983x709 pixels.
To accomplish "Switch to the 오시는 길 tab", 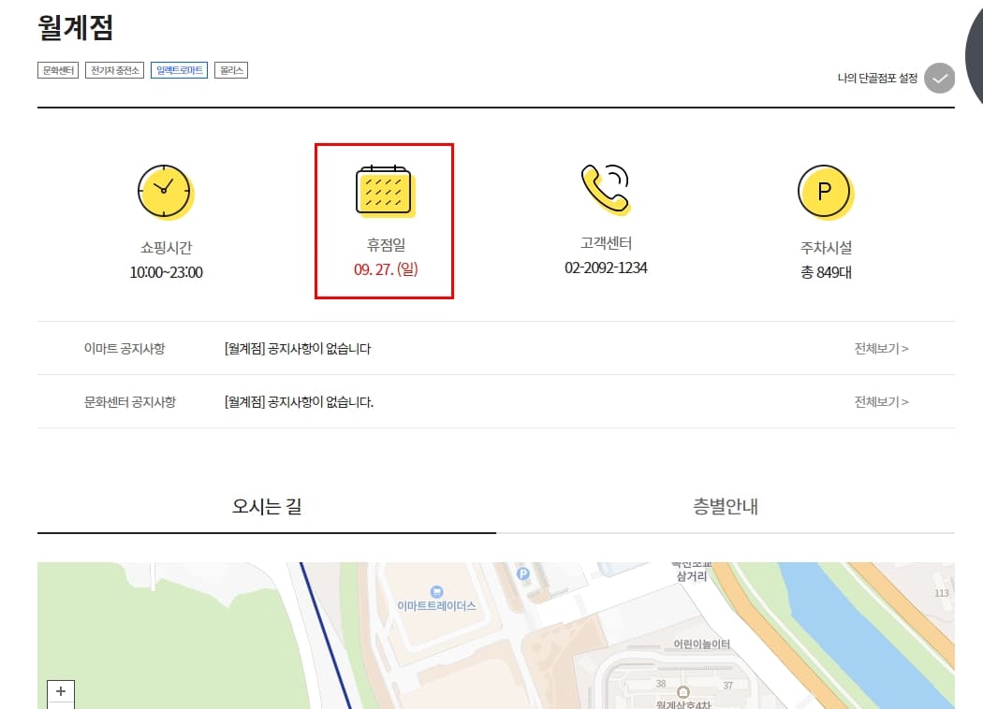I will tap(267, 506).
